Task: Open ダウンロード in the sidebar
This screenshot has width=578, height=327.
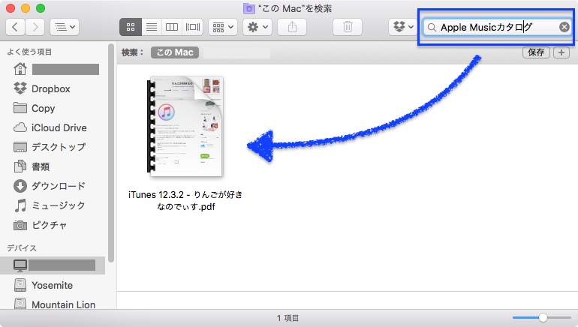Action: 50,186
